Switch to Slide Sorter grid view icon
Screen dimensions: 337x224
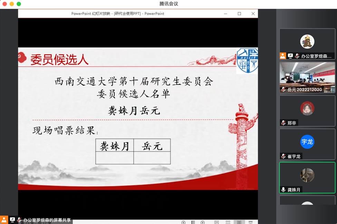tap(228, 222)
